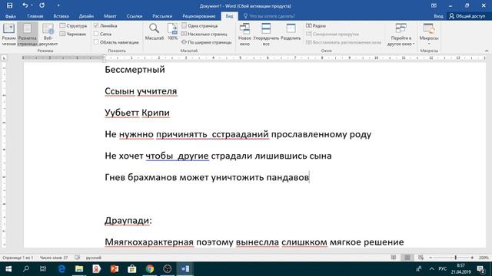Open the Макет tab
492x276 pixels.
(x=110, y=16)
